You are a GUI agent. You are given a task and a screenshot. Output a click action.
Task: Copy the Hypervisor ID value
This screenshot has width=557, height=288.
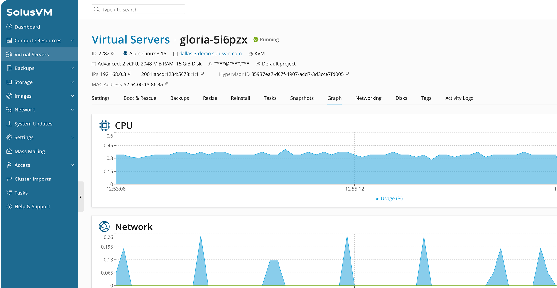click(x=347, y=74)
